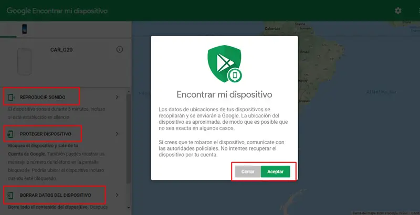Expand the PROTEGER DISPOSITIVO chevron

pos(117,134)
